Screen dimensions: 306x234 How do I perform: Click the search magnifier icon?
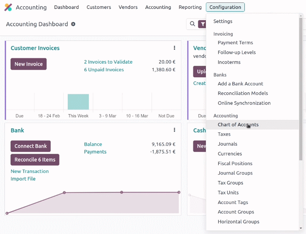click(193, 24)
